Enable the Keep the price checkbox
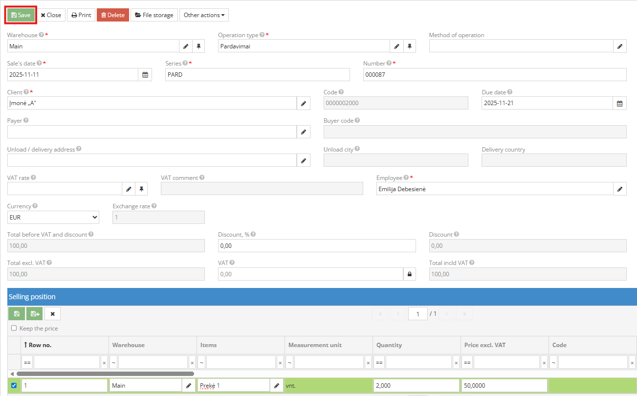 14,329
